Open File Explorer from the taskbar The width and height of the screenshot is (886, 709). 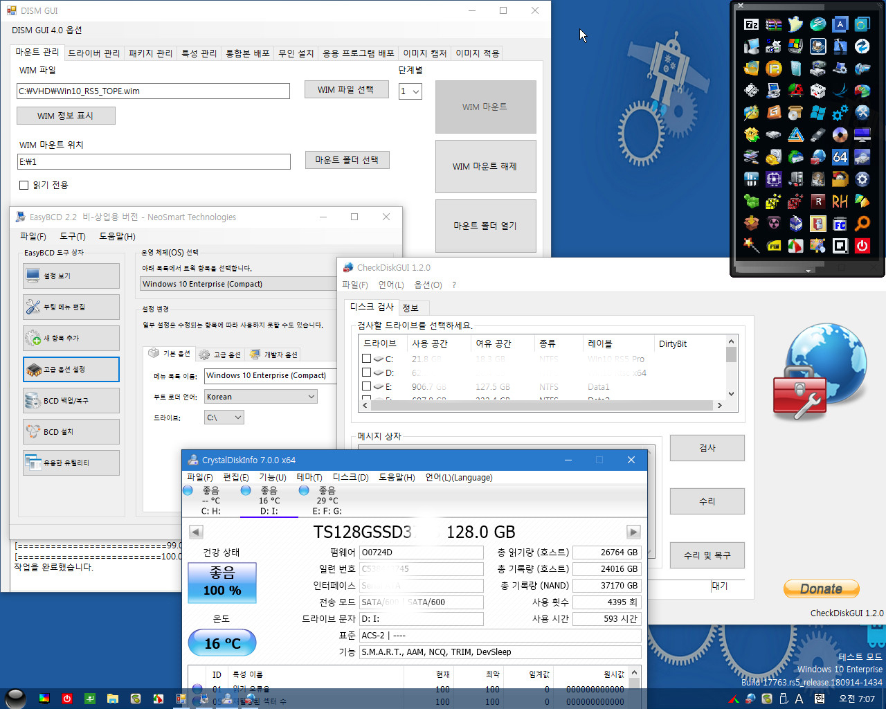113,699
